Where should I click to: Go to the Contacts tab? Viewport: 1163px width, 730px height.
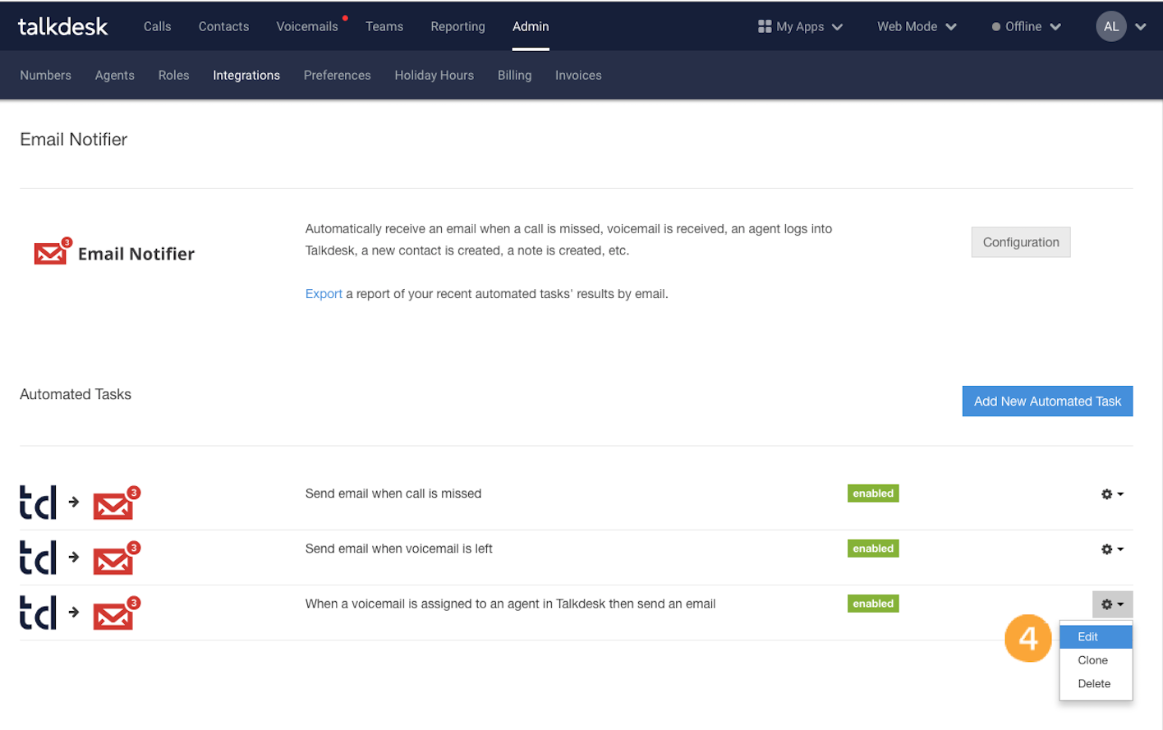coord(223,26)
